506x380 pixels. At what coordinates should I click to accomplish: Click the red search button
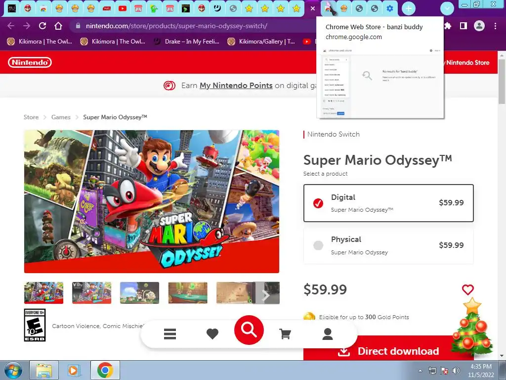coord(249,330)
